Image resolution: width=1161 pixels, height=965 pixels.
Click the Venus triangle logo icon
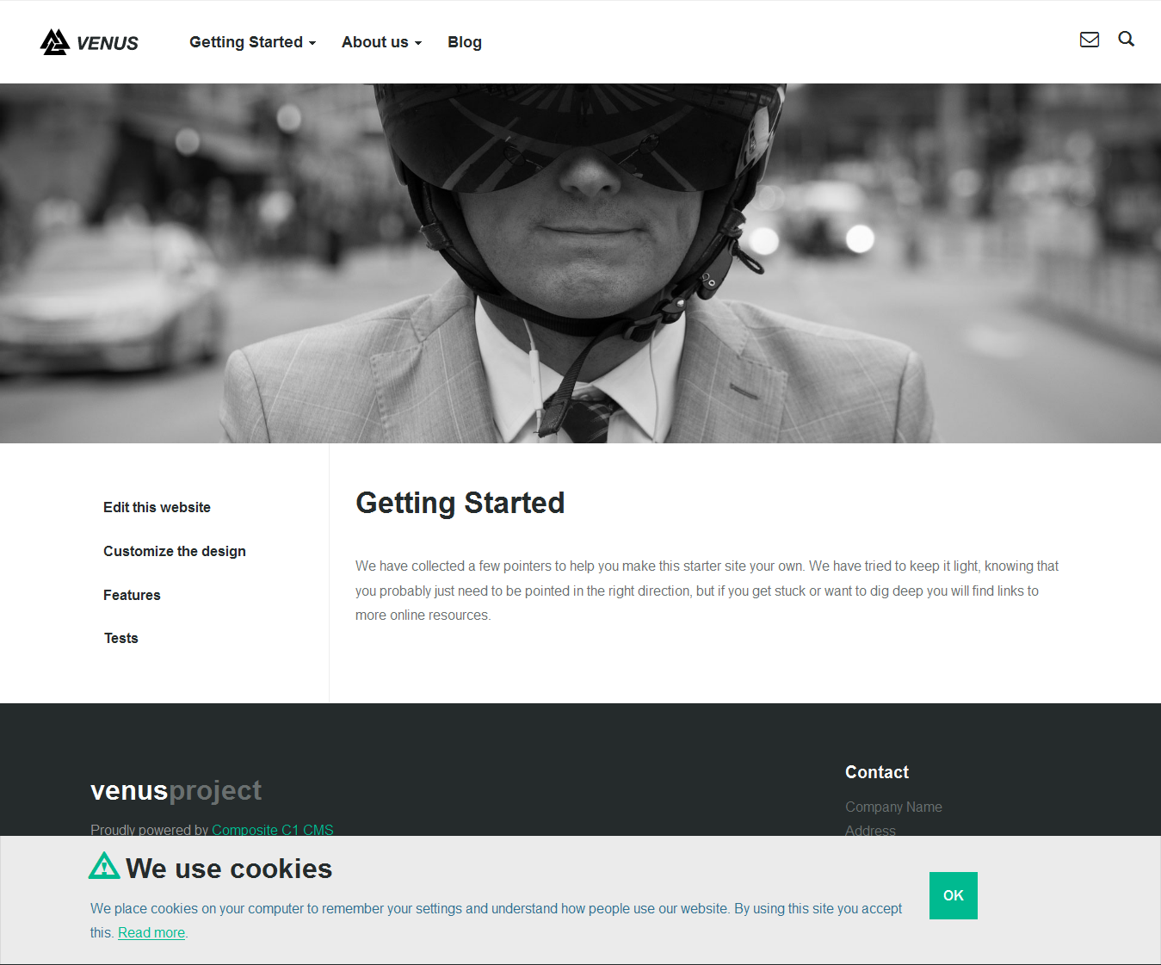point(55,42)
